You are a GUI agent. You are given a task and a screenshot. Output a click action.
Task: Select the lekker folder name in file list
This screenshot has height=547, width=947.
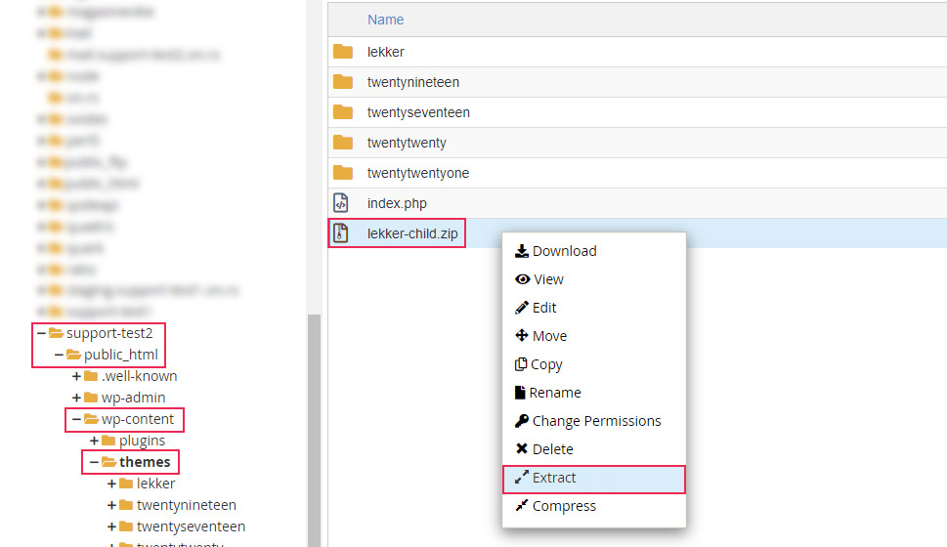385,52
